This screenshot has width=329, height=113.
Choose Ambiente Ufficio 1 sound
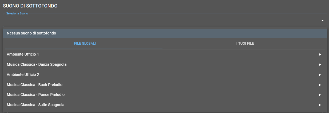[23, 54]
